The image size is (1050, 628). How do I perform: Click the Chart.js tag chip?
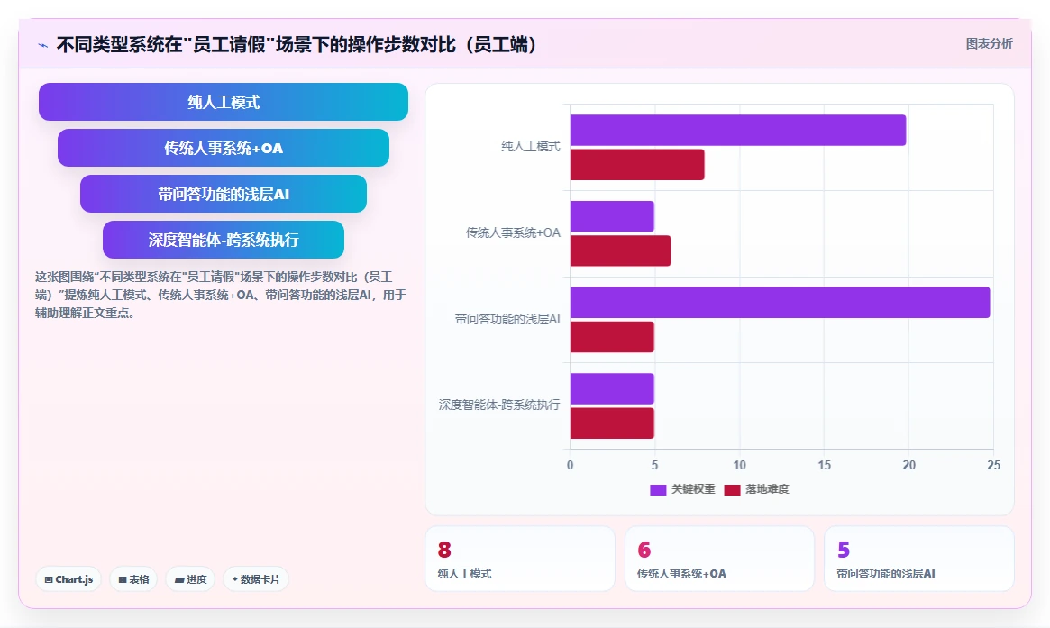(68, 579)
